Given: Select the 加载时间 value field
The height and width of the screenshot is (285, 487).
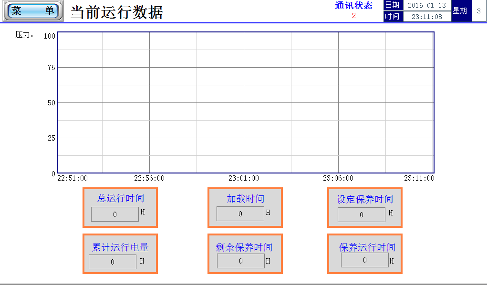Looking at the screenshot, I should [240, 214].
